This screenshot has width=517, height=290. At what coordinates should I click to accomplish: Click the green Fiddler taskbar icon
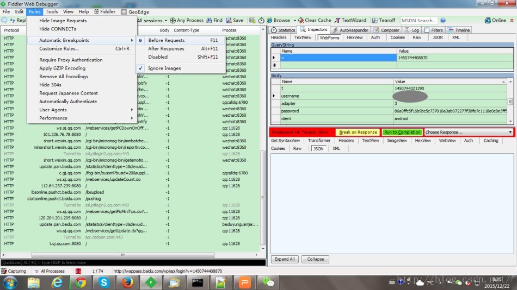click(x=151, y=282)
